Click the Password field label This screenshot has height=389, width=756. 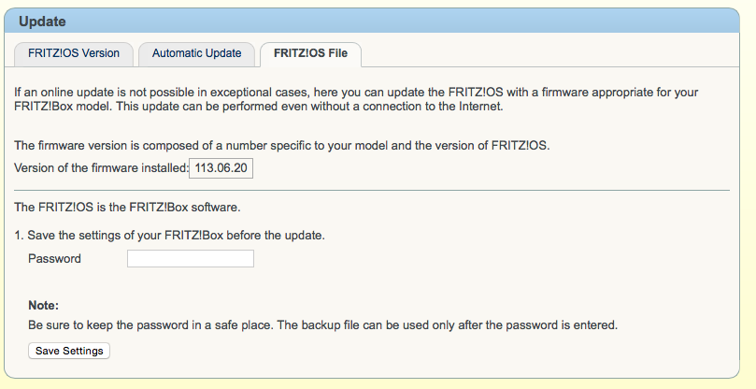pyautogui.click(x=54, y=259)
